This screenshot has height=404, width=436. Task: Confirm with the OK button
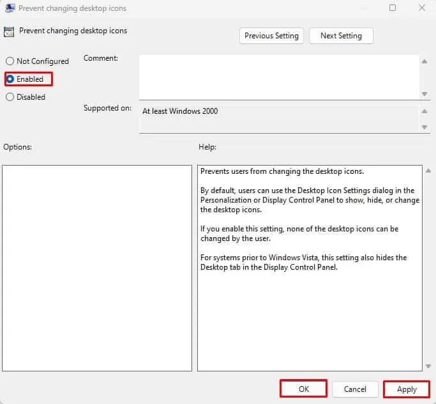304,389
